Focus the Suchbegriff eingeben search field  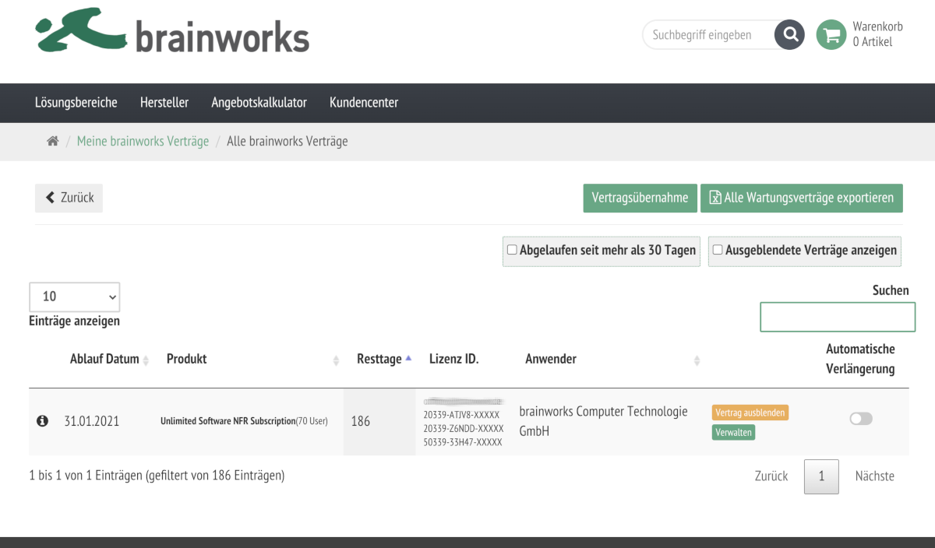click(709, 35)
